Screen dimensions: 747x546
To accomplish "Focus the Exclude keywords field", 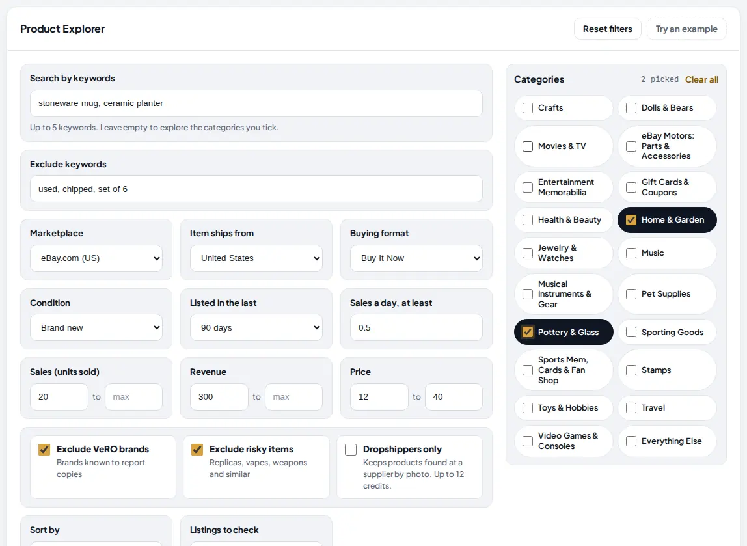I will tap(256, 189).
